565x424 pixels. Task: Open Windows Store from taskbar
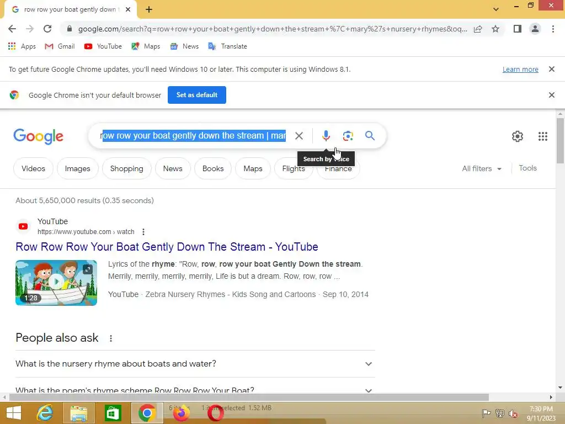113,413
